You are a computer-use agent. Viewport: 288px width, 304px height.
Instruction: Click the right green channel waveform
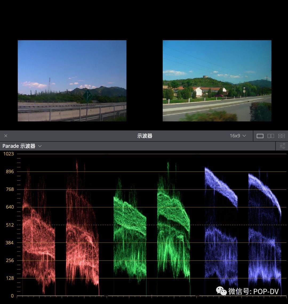tap(173, 234)
